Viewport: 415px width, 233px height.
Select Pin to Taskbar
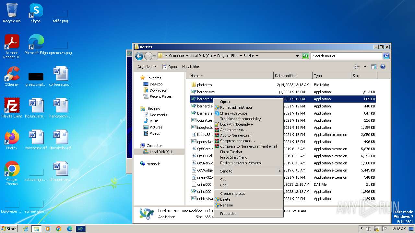[x=248, y=152]
